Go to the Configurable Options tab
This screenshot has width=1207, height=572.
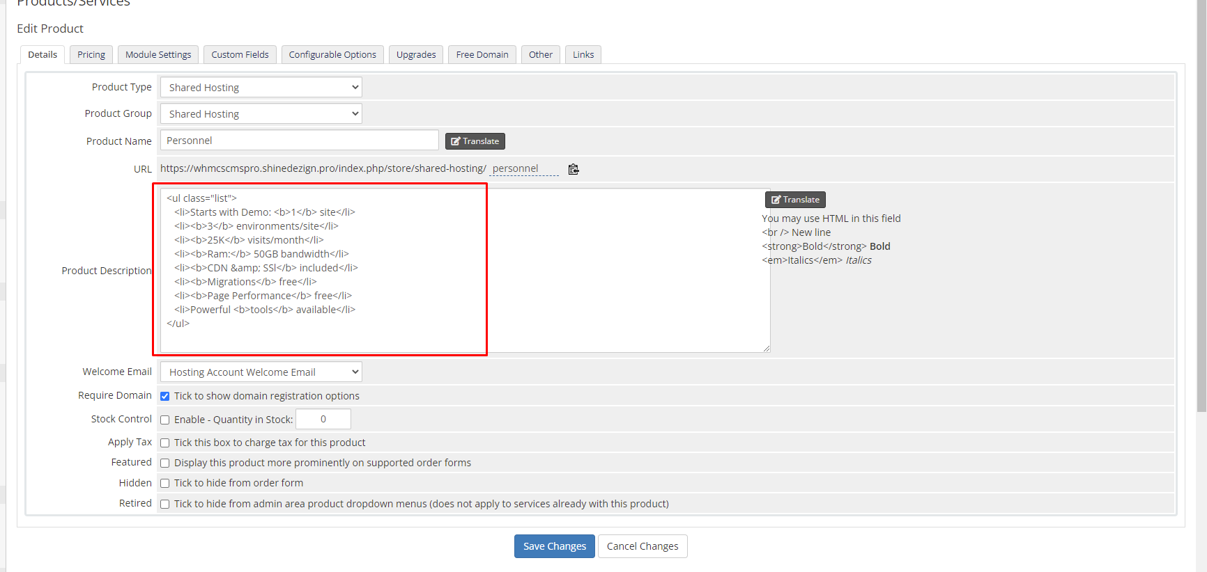point(332,55)
